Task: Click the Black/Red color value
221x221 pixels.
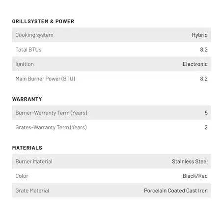Action: pyautogui.click(x=195, y=176)
